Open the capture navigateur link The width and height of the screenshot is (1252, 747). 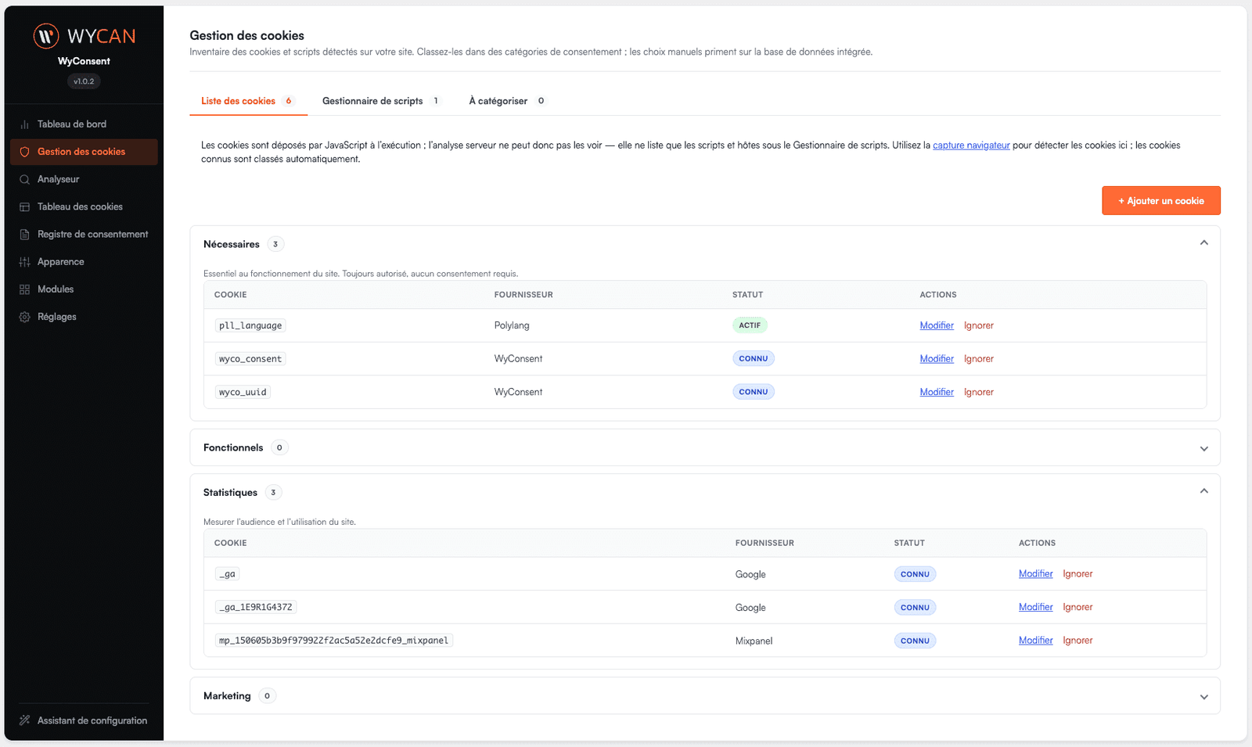coord(971,145)
